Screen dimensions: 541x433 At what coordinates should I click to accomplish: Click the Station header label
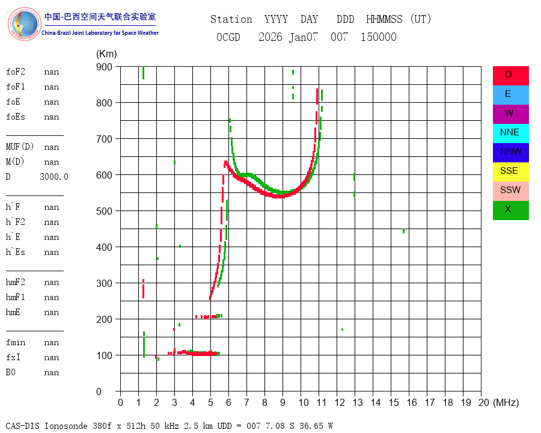pyautogui.click(x=231, y=19)
